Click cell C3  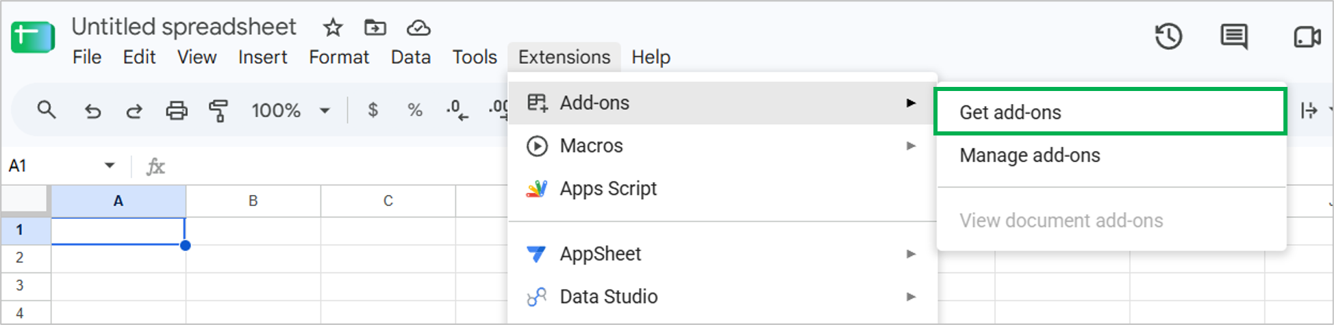coord(388,286)
